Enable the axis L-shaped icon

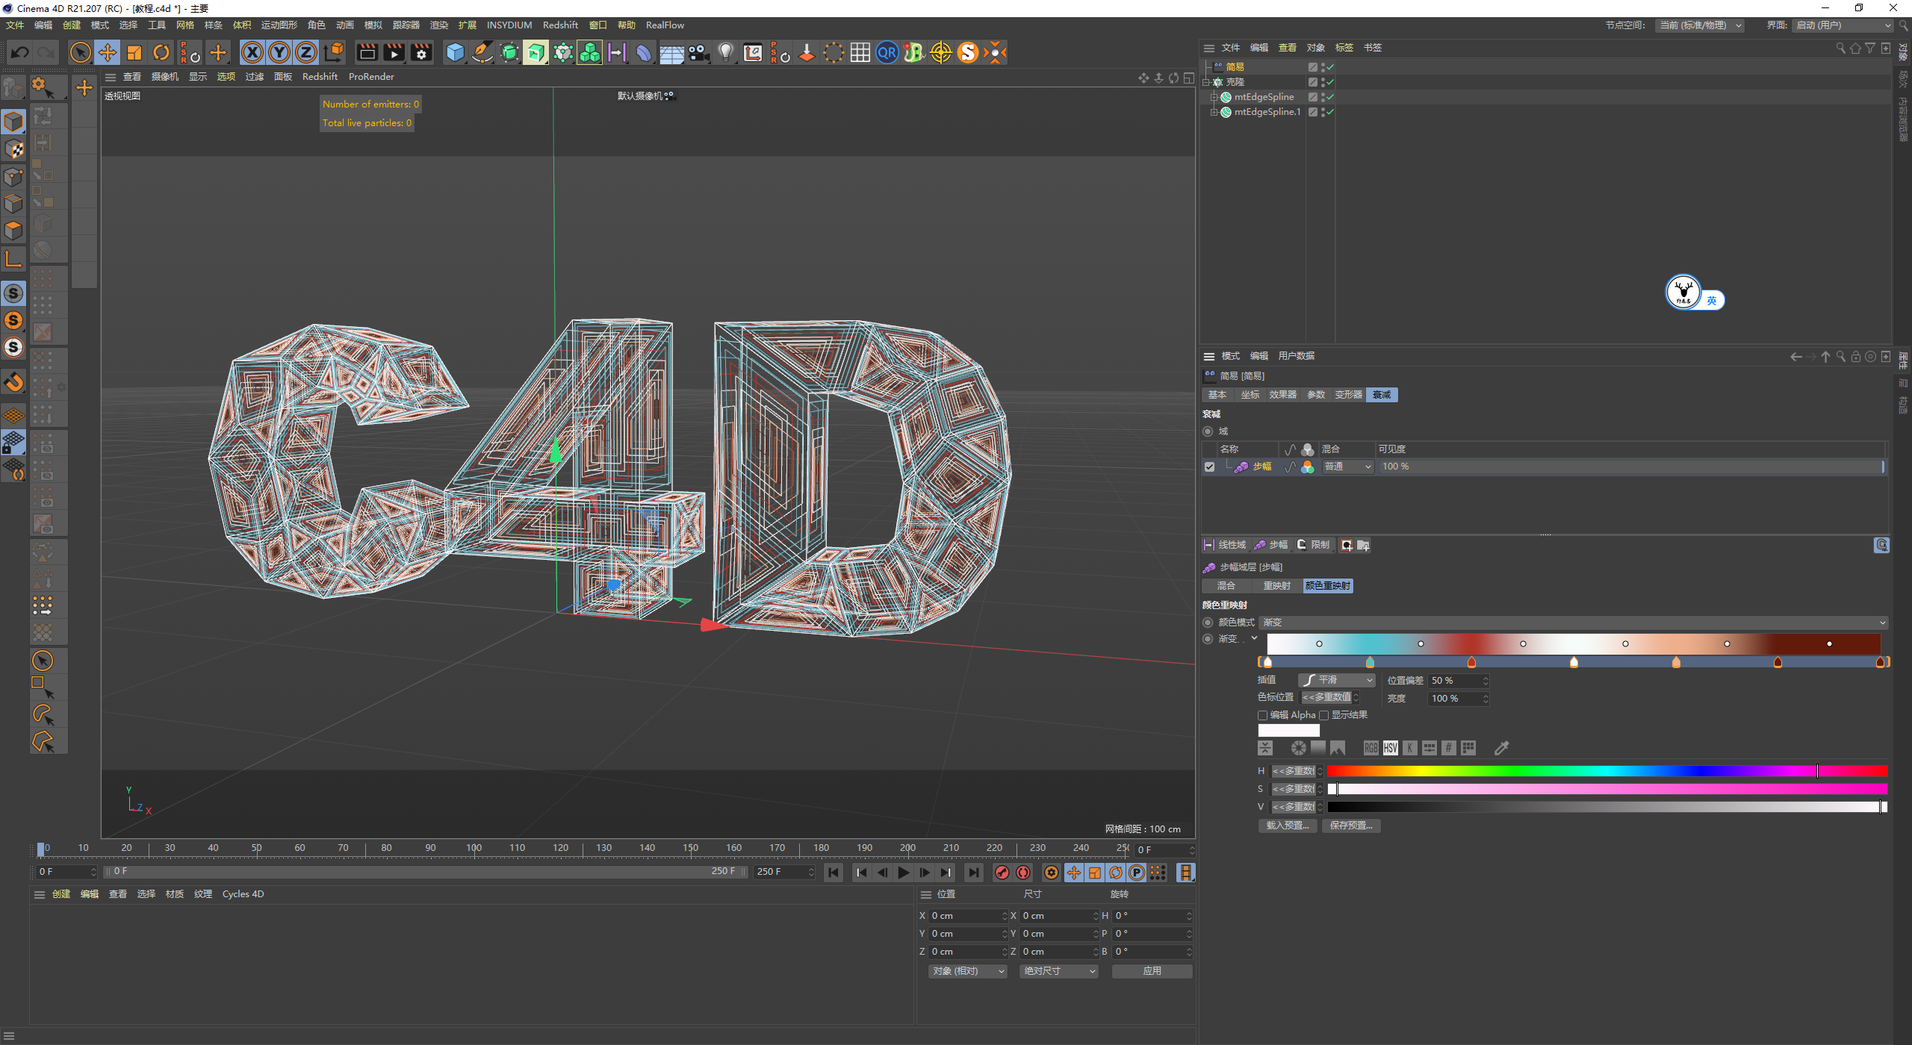14,259
